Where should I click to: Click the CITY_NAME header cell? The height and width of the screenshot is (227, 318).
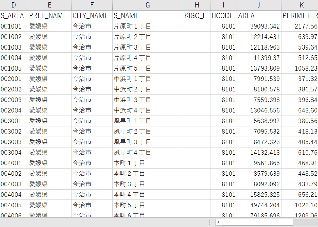pos(92,15)
